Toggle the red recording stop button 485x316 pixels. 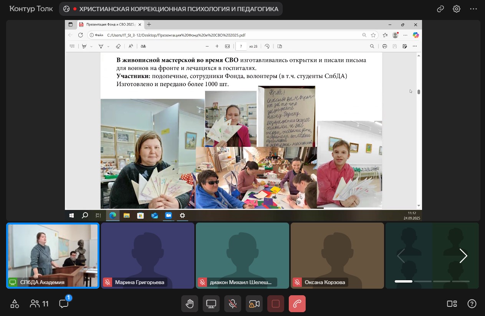click(276, 304)
